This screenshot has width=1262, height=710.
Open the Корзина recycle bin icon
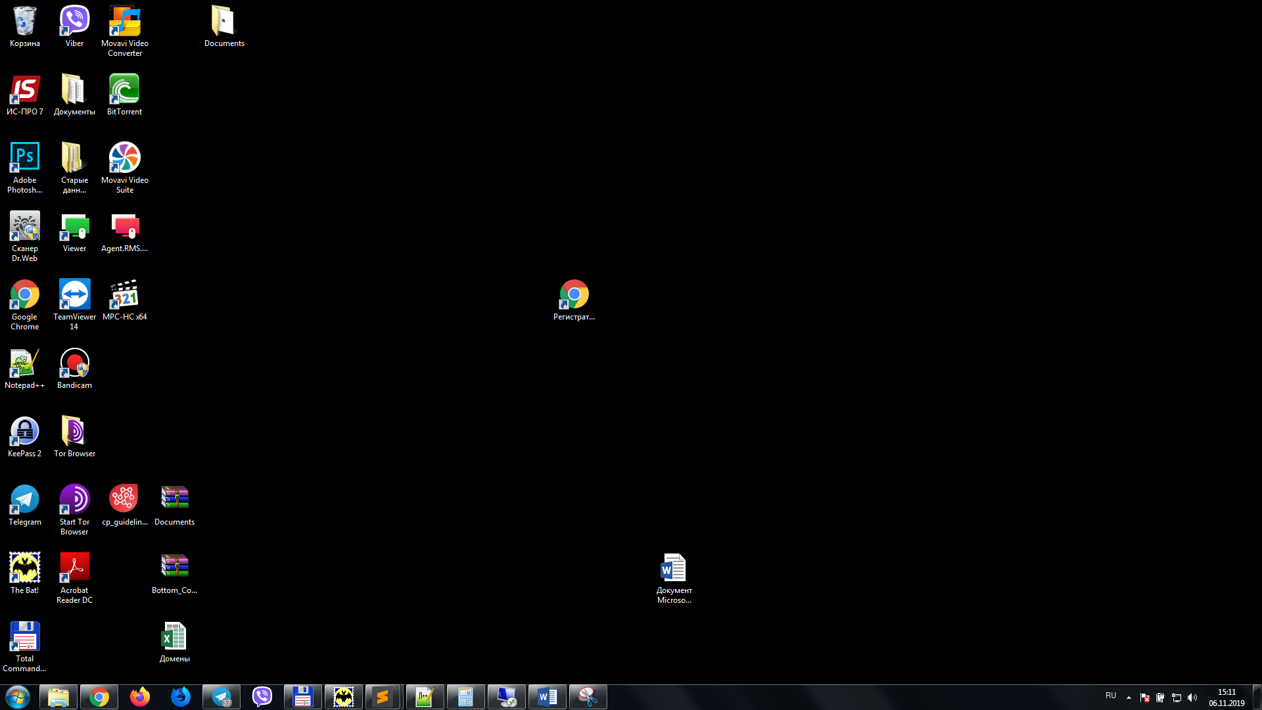[25, 26]
